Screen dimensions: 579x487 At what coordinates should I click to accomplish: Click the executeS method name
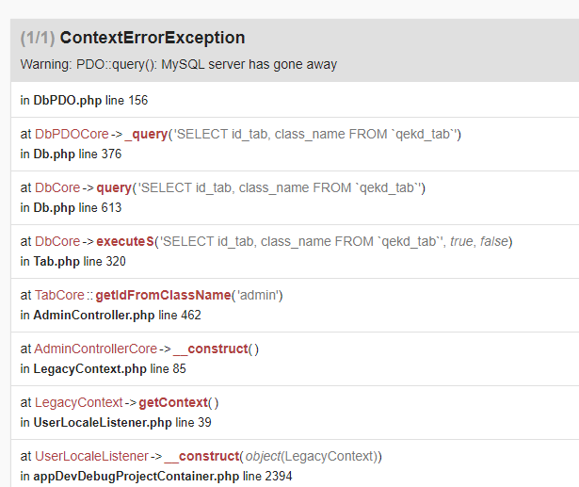click(x=126, y=241)
